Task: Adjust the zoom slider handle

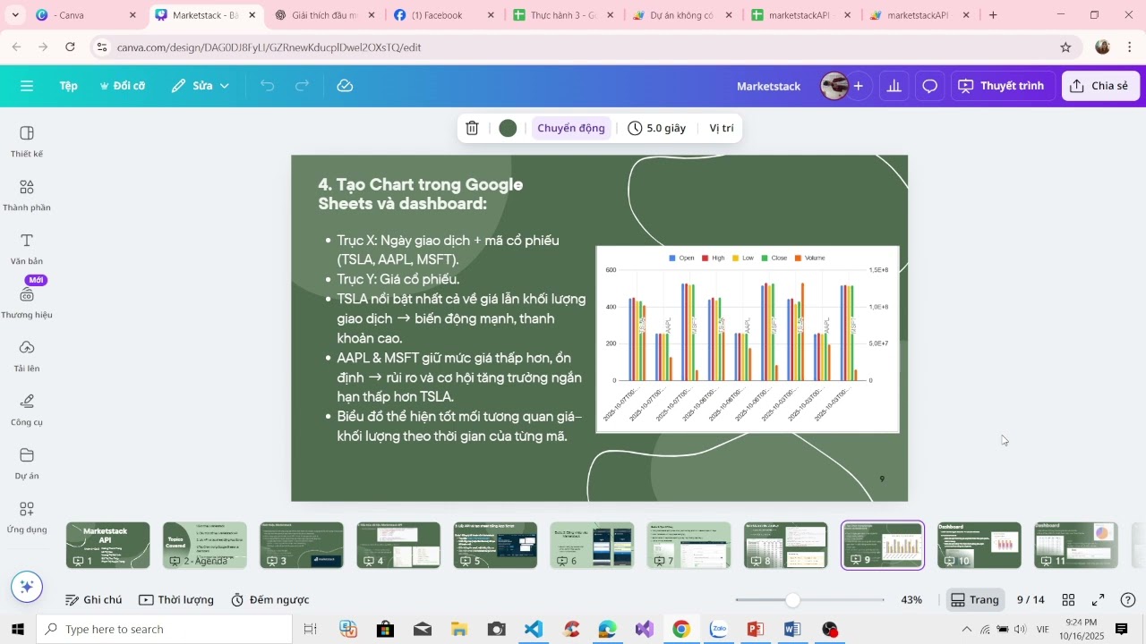Action: 792,600
